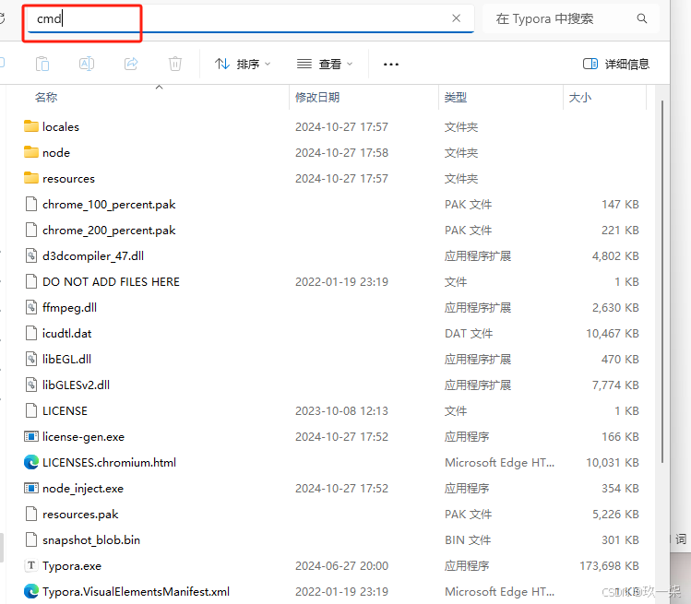This screenshot has height=604, width=691.
Task: Click the delete trash can icon
Action: pos(175,64)
